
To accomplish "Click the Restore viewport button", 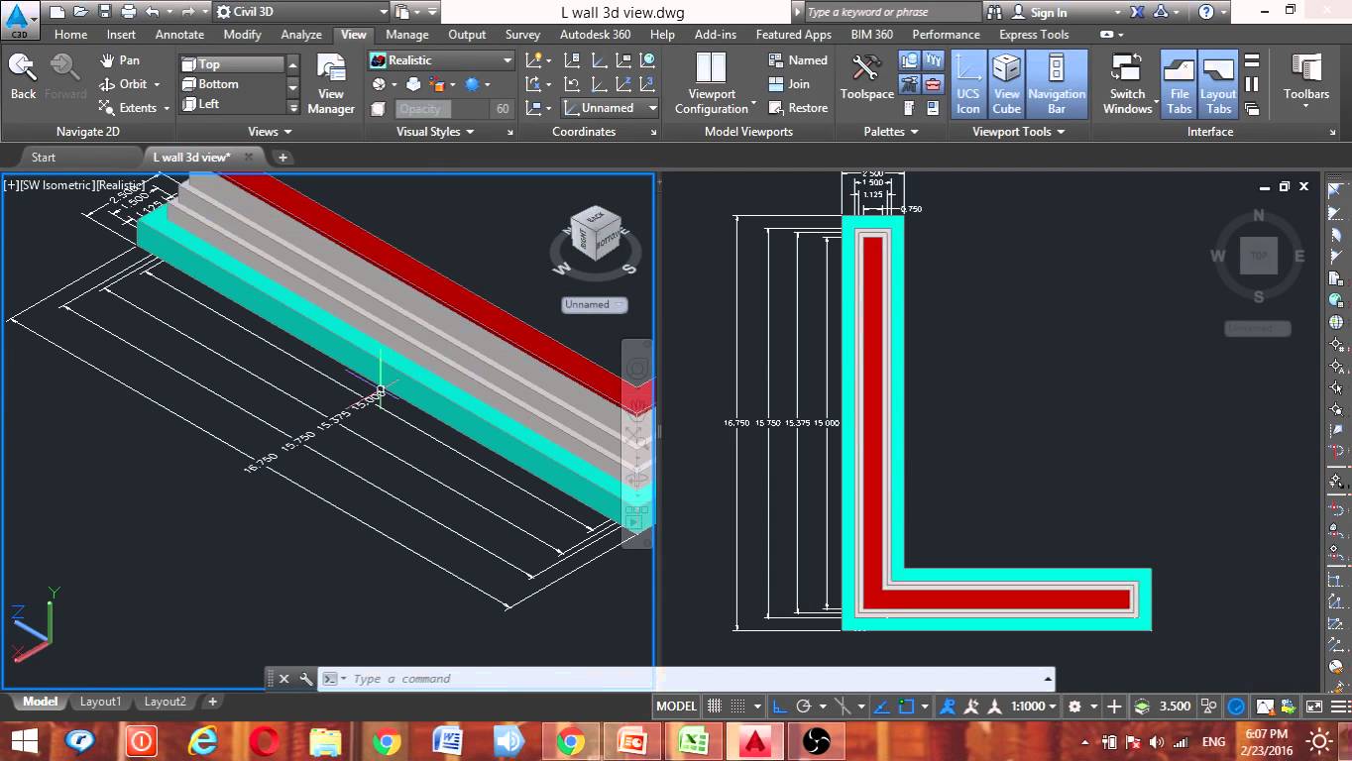I will pos(797,108).
